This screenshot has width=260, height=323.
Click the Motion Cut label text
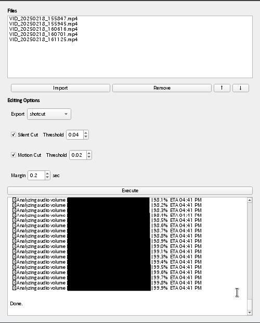click(30, 155)
